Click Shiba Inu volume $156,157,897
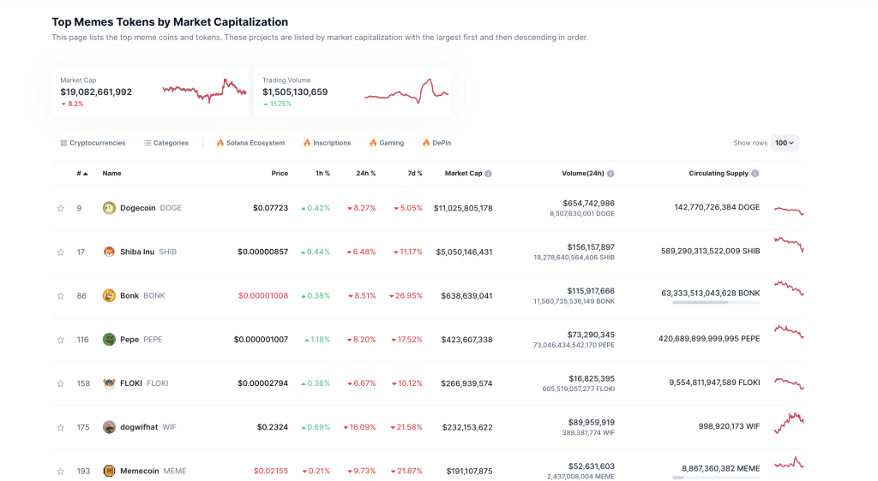 (x=591, y=247)
